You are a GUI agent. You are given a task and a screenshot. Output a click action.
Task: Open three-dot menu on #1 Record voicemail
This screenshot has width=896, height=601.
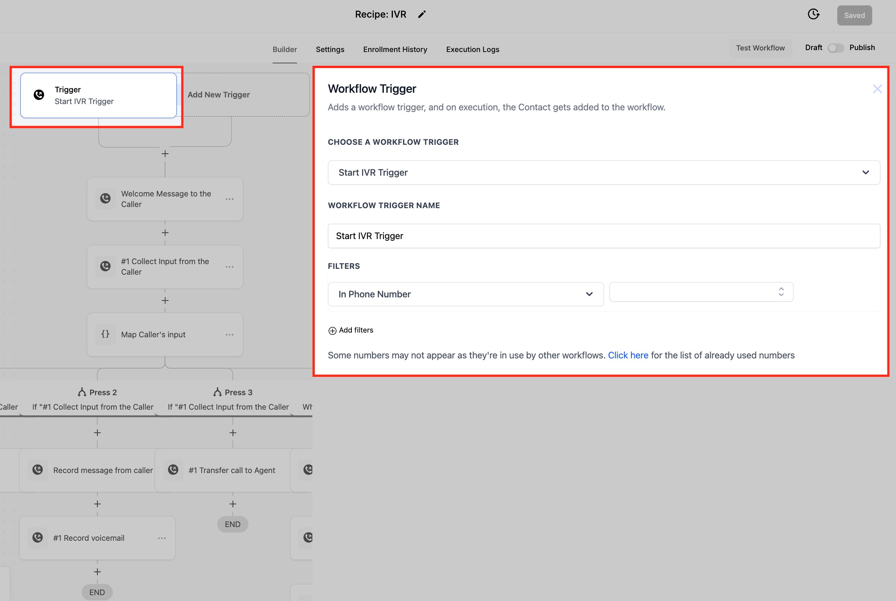[162, 538]
